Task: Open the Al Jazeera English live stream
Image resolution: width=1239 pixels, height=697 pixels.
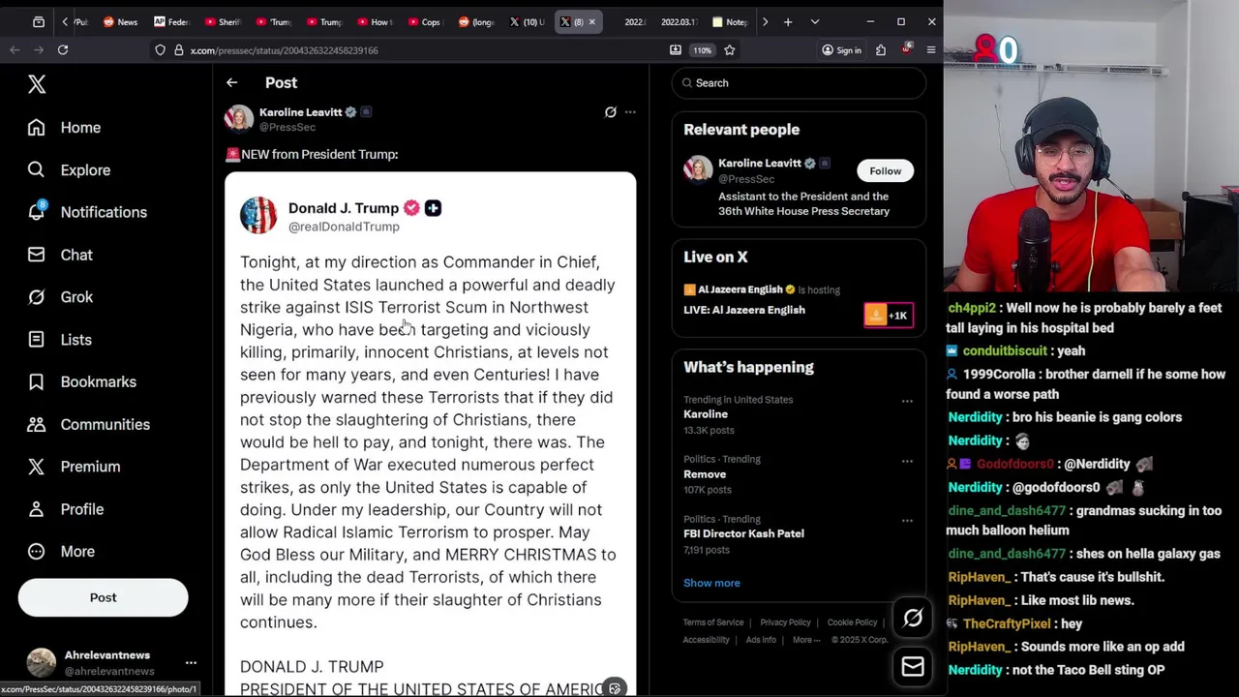Action: coord(744,310)
